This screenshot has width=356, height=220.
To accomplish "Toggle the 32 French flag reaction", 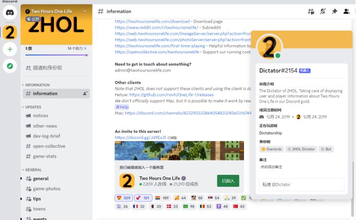I will [x=139, y=206].
